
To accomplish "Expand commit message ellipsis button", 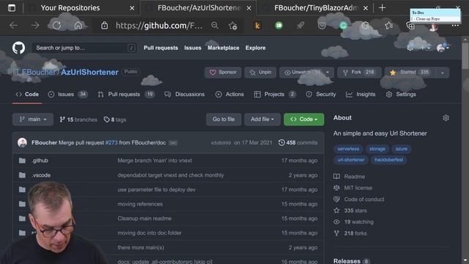I will [x=173, y=143].
